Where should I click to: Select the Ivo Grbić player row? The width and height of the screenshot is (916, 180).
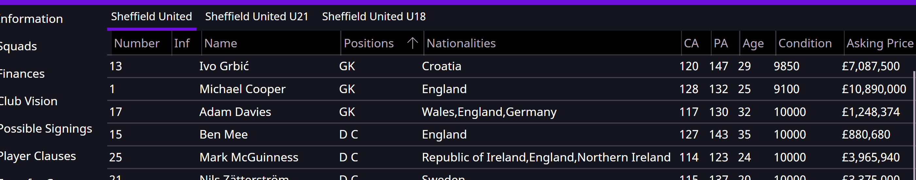point(224,66)
